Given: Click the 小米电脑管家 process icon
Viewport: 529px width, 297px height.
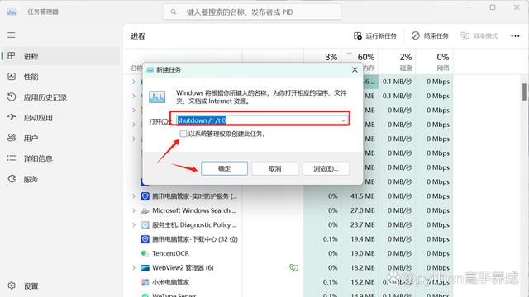Looking at the screenshot, I should 145,282.
